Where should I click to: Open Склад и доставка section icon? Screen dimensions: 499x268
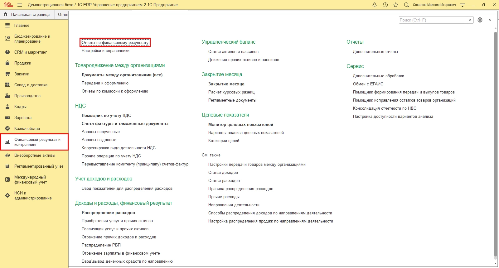click(7, 85)
